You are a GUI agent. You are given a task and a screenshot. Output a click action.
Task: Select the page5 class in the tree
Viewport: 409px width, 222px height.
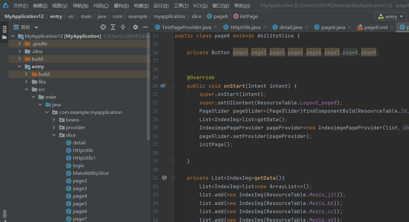80,203
